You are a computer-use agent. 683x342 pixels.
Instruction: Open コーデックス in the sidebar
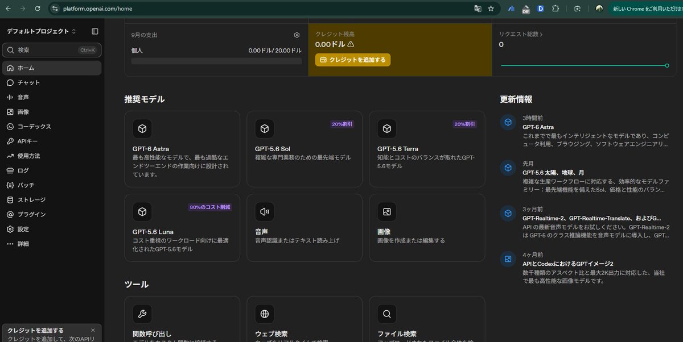pos(52,127)
